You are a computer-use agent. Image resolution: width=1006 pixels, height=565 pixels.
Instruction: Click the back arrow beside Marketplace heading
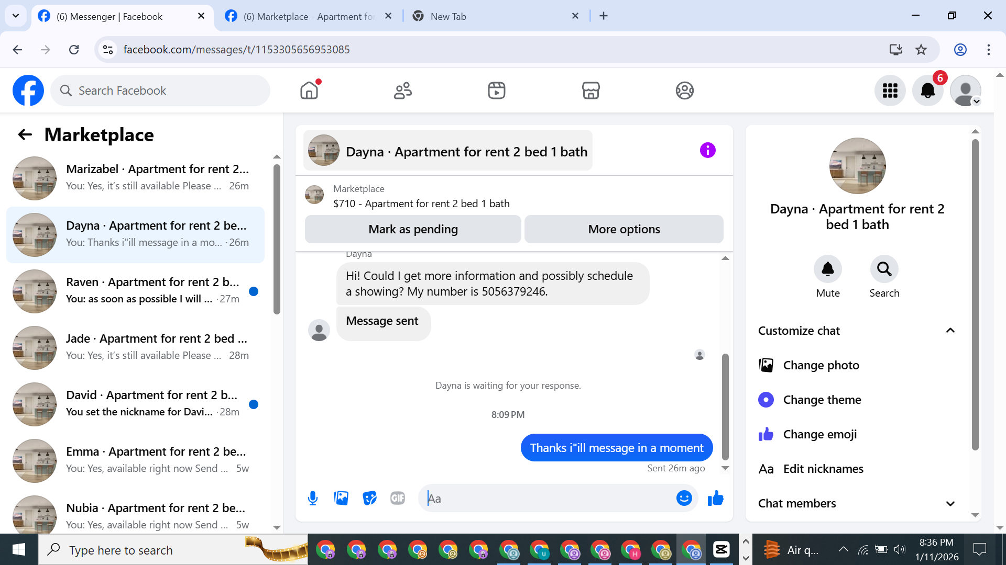coord(25,135)
